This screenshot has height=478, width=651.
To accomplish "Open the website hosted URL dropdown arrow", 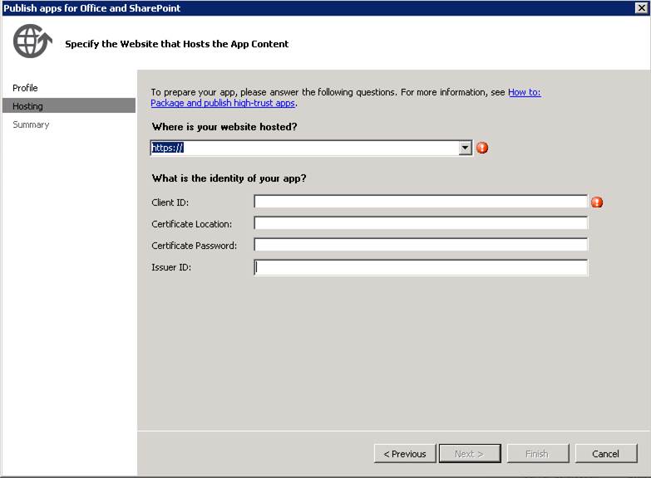I will click(x=465, y=148).
